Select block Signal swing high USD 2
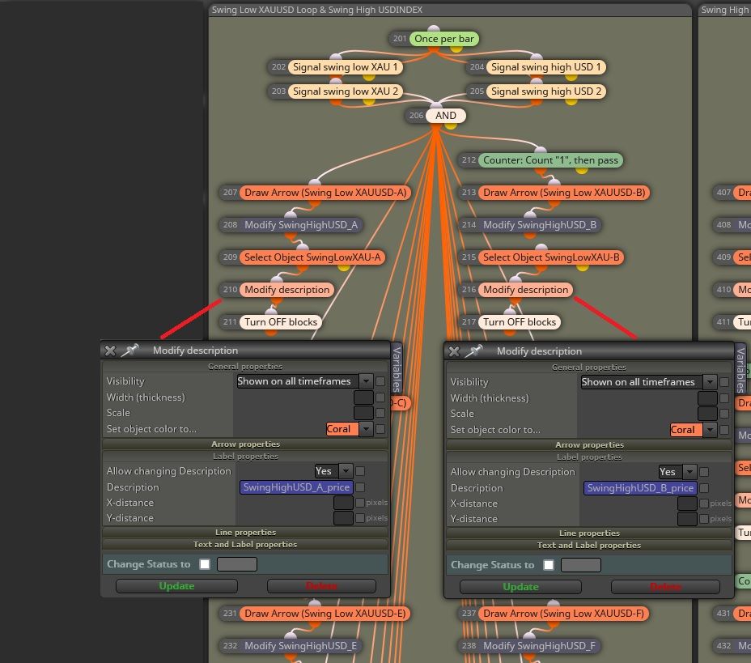Screen dimensions: 751x663 (x=546, y=91)
